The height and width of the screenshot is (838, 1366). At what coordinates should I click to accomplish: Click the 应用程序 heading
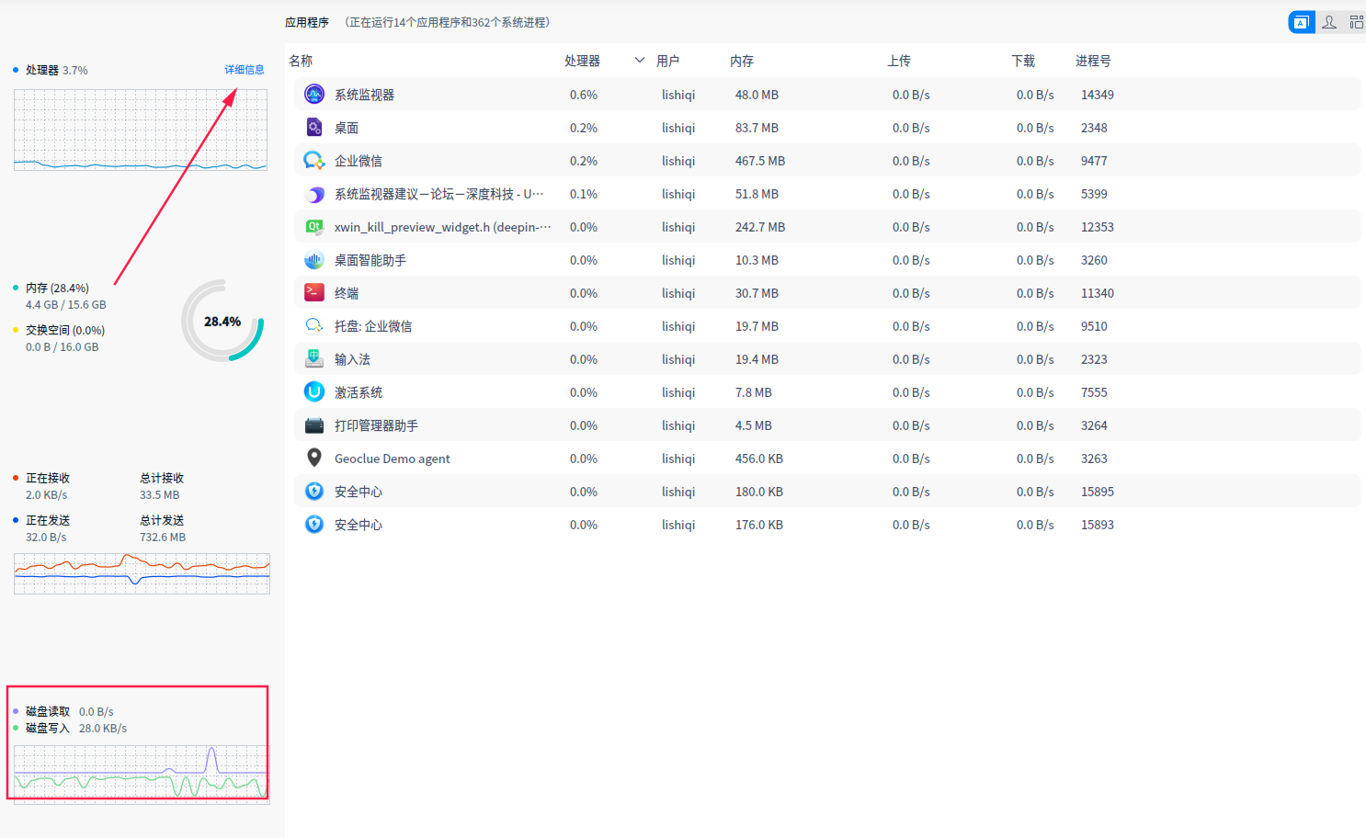pyautogui.click(x=307, y=22)
